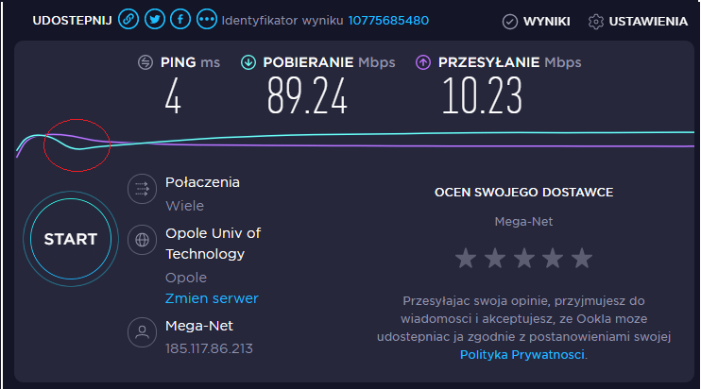Open USTAWIENIA gear icon
Screen dimensions: 701x389
coord(595,22)
